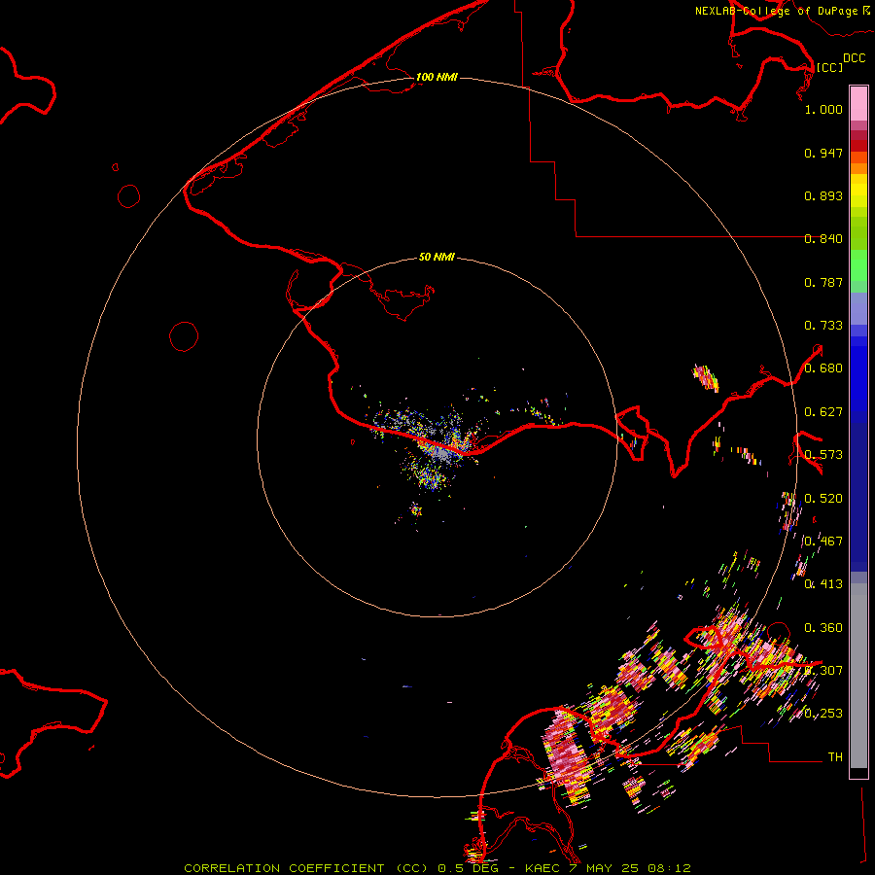Click the TH threshold label

coord(835,756)
